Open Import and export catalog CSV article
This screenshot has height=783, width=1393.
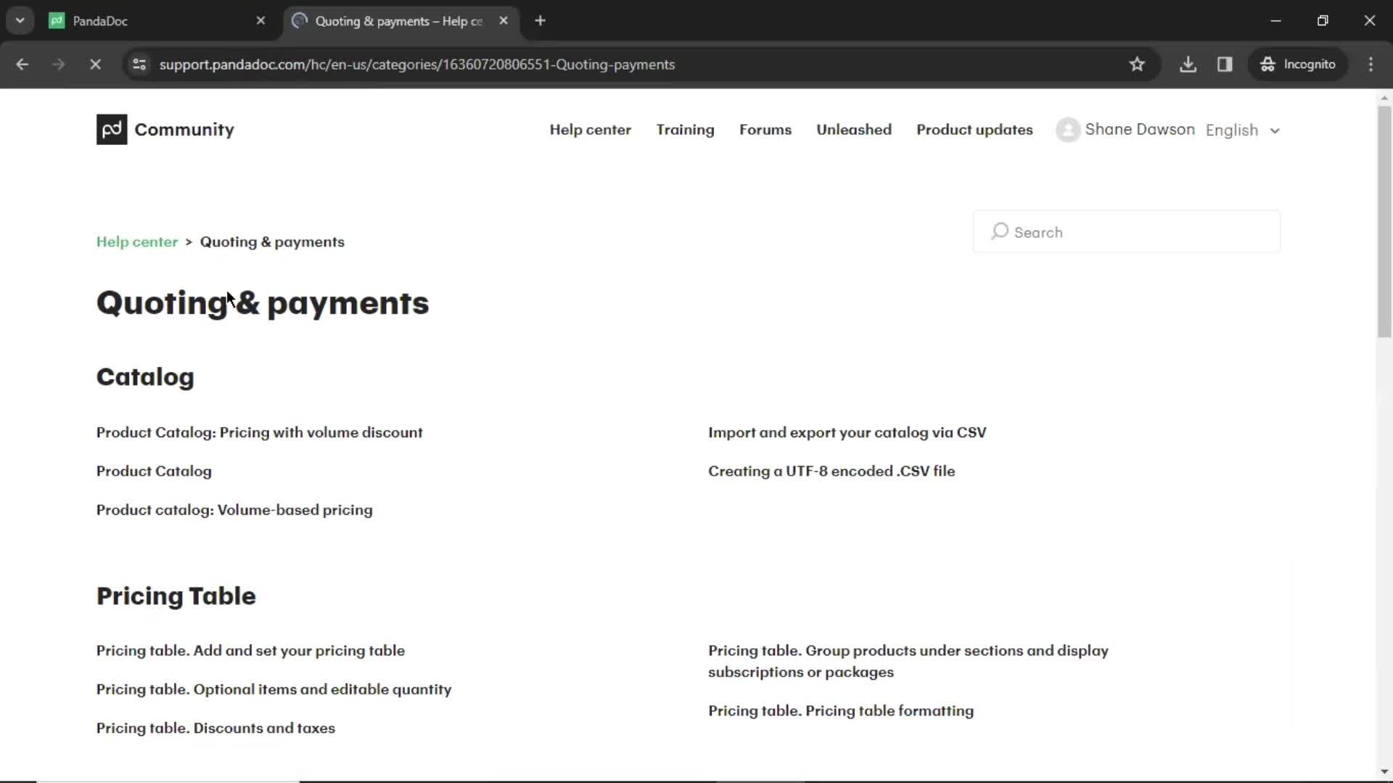pos(847,432)
